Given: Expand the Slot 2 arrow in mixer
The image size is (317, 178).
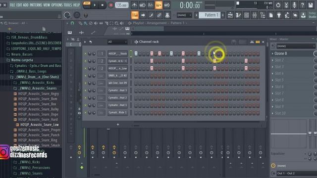Looking at the screenshot, I should [x=272, y=60].
